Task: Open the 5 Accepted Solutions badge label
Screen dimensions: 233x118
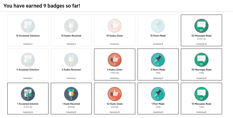Action: [x=28, y=70]
